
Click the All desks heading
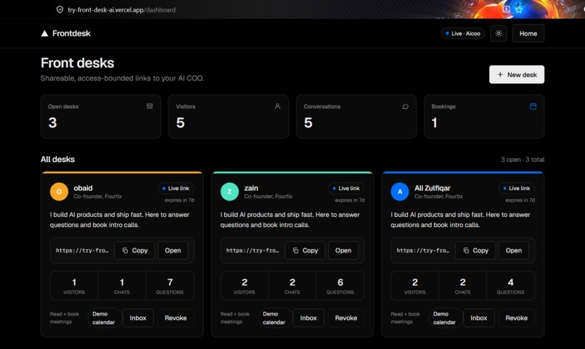(57, 160)
